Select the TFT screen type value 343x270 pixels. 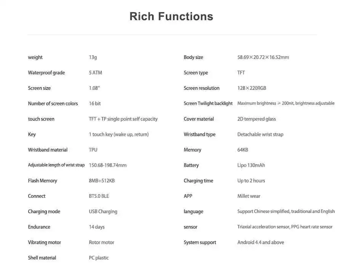[241, 73]
